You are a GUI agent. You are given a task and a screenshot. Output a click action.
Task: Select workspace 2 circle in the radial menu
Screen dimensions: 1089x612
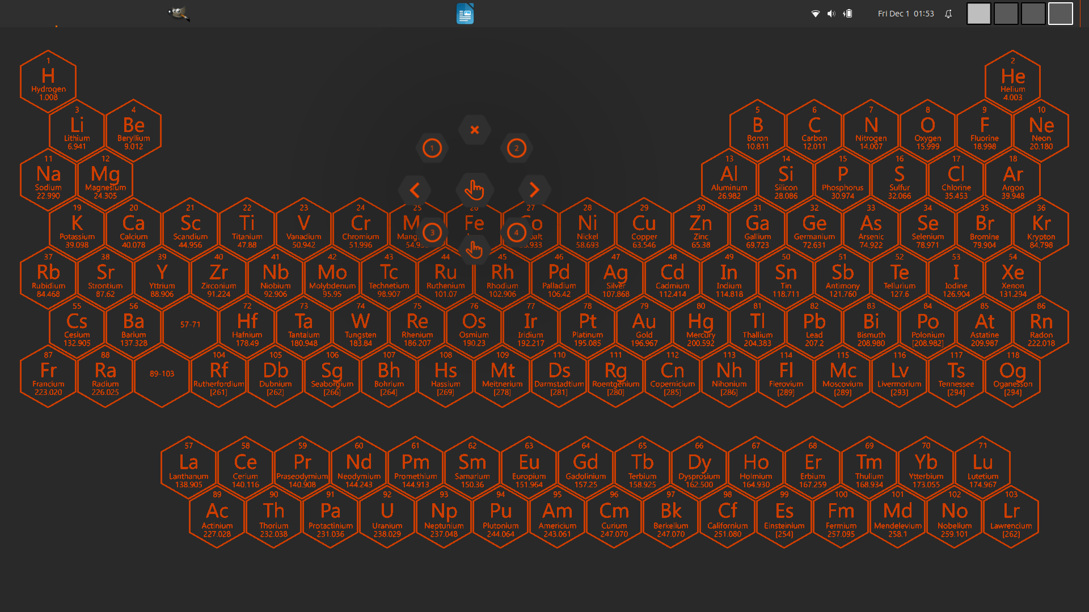516,148
